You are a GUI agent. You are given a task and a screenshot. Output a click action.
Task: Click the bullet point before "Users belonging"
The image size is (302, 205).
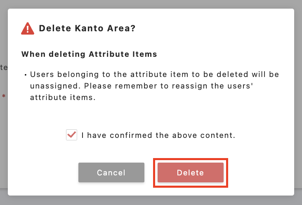(x=26, y=76)
